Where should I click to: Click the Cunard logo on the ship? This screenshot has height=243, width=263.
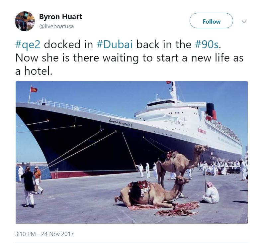point(202,131)
